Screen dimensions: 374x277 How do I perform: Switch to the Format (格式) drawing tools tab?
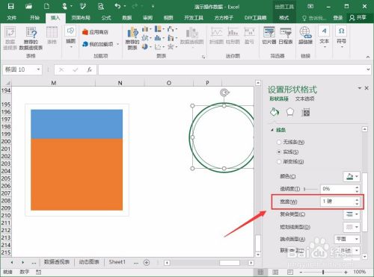point(283,18)
